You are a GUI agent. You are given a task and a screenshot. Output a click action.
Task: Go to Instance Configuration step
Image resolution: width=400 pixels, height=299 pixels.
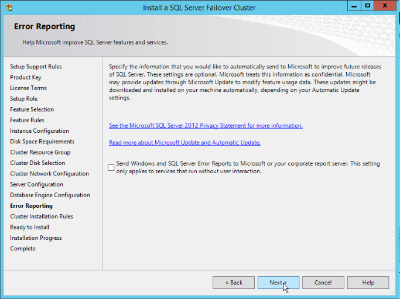(x=39, y=131)
